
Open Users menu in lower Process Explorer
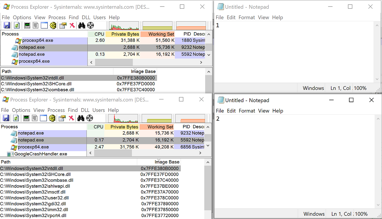[x=99, y=110]
